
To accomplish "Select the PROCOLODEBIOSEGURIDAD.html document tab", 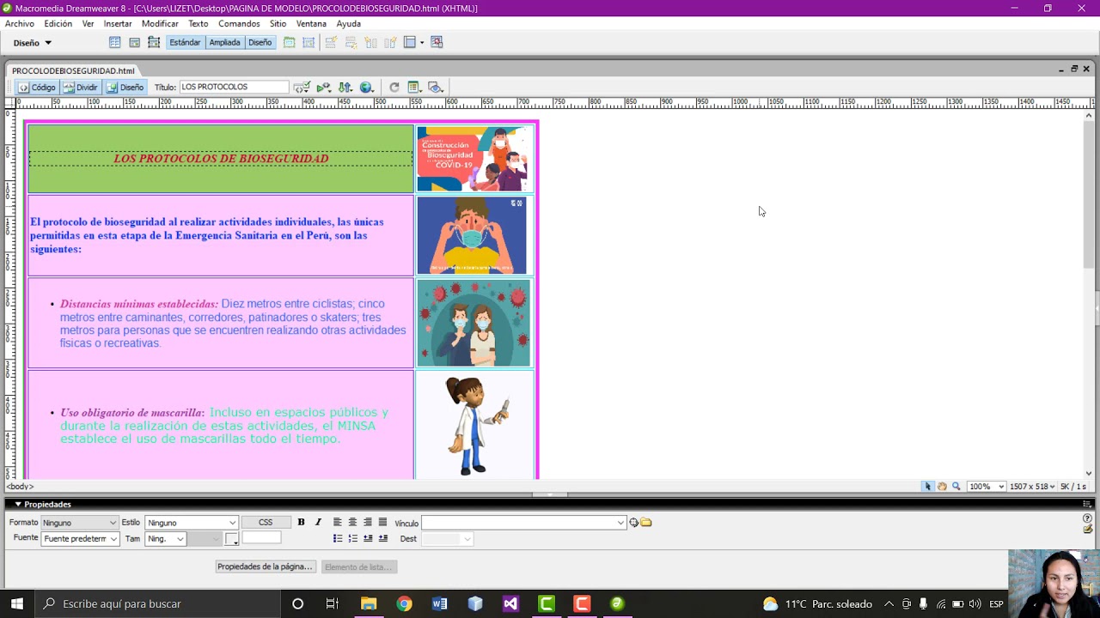I will [x=73, y=71].
